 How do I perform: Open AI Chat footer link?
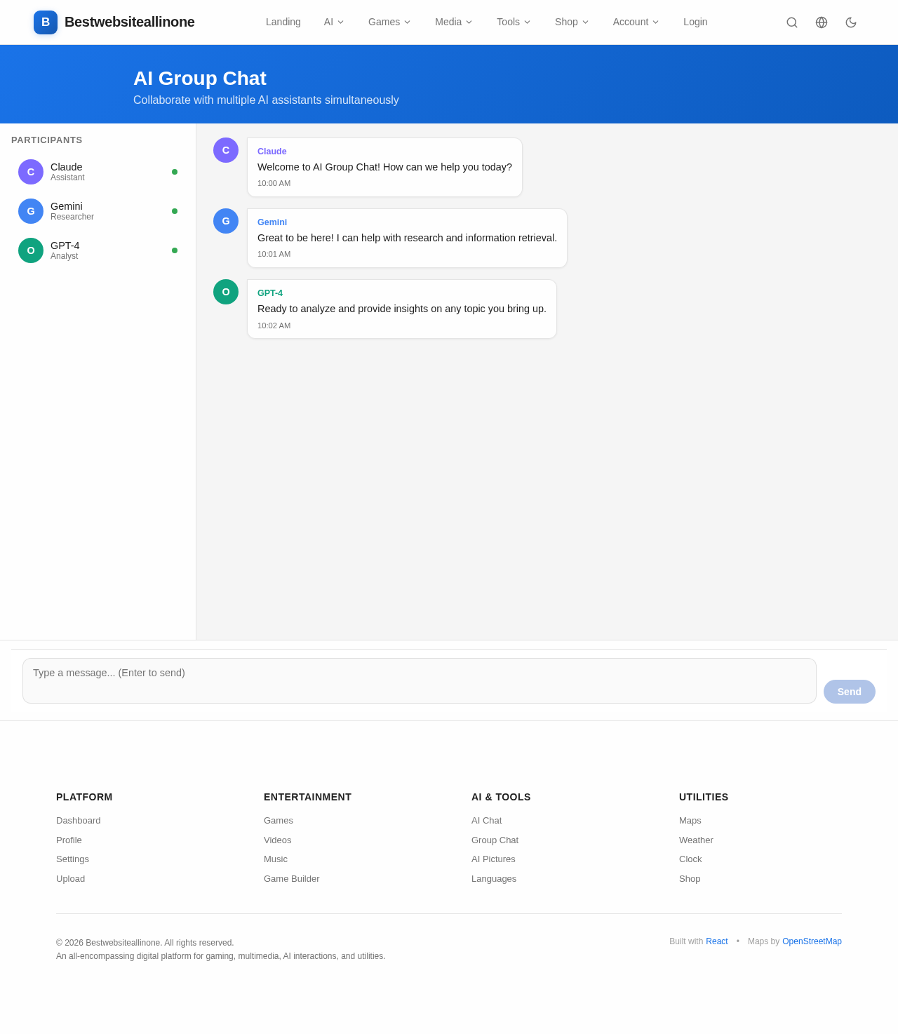point(487,821)
